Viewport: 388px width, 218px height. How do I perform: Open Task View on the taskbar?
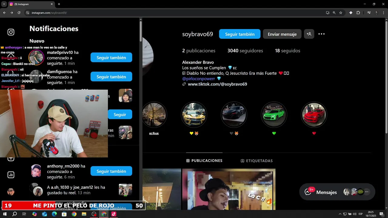point(24,214)
